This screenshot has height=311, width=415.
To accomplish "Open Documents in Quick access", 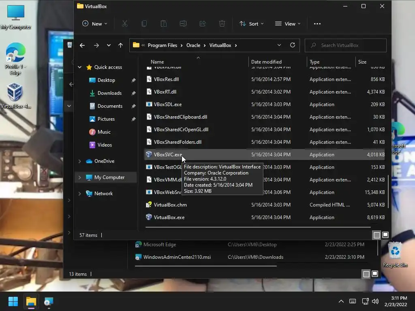I will pyautogui.click(x=110, y=106).
